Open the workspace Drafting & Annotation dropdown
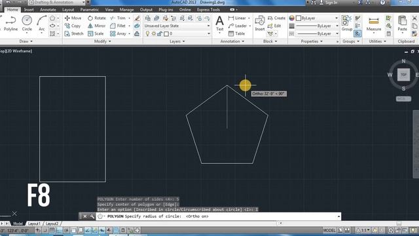The width and height of the screenshot is (419, 236). 56,3
